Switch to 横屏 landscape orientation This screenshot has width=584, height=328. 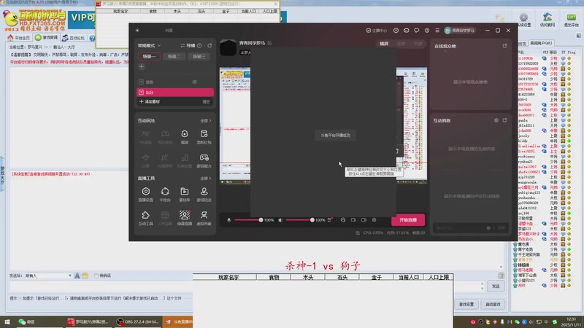pyautogui.click(x=384, y=44)
